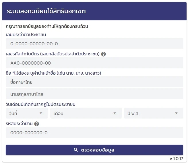Click the ชื่อ name label with prefix note
This screenshot has width=188, height=163.
[x=53, y=73]
